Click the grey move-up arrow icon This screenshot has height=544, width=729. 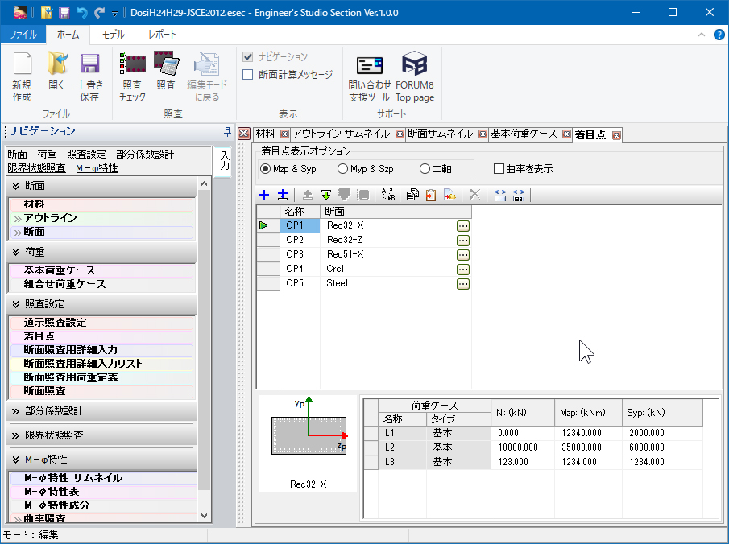point(308,195)
